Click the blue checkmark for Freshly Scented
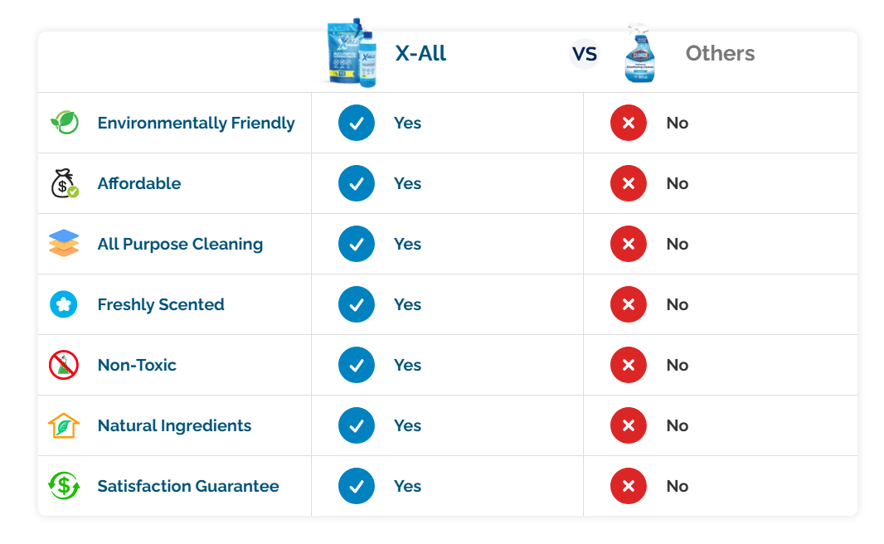884x544 pixels. [x=357, y=304]
